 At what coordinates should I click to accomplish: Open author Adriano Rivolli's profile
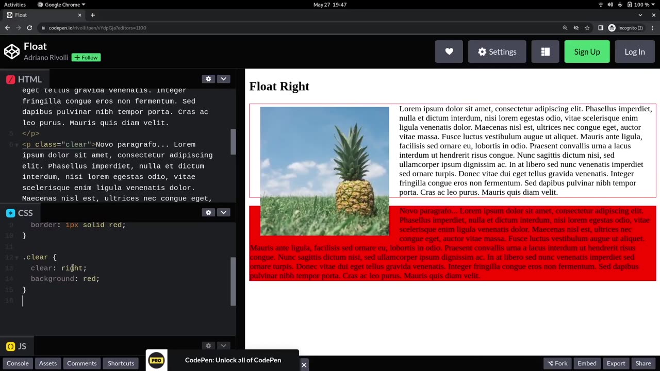pos(46,58)
